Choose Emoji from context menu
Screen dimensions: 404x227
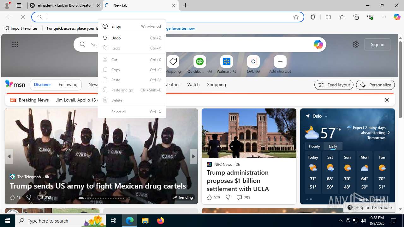point(132,26)
